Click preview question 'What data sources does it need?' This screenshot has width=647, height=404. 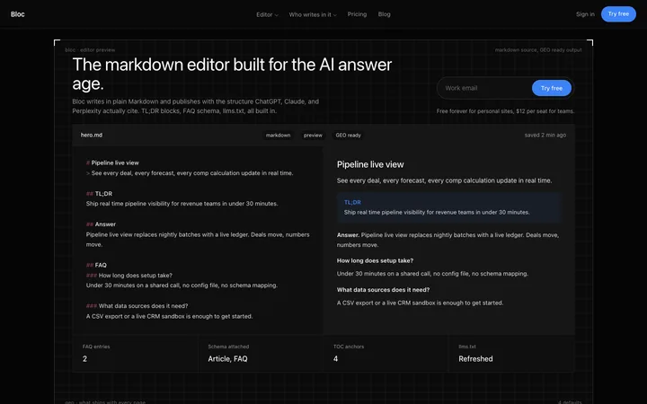pyautogui.click(x=383, y=290)
